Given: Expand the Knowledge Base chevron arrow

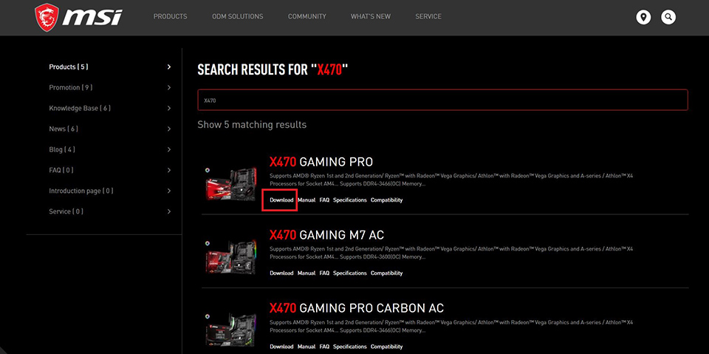Looking at the screenshot, I should (x=169, y=108).
